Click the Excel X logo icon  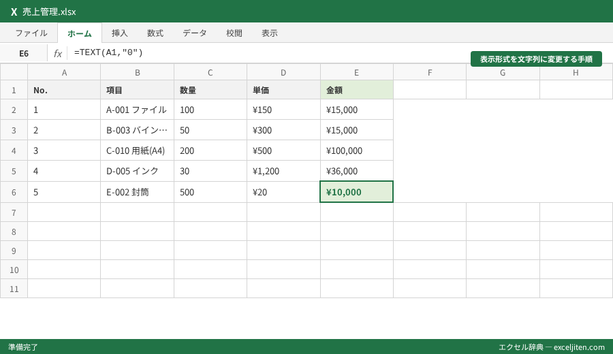(x=14, y=12)
